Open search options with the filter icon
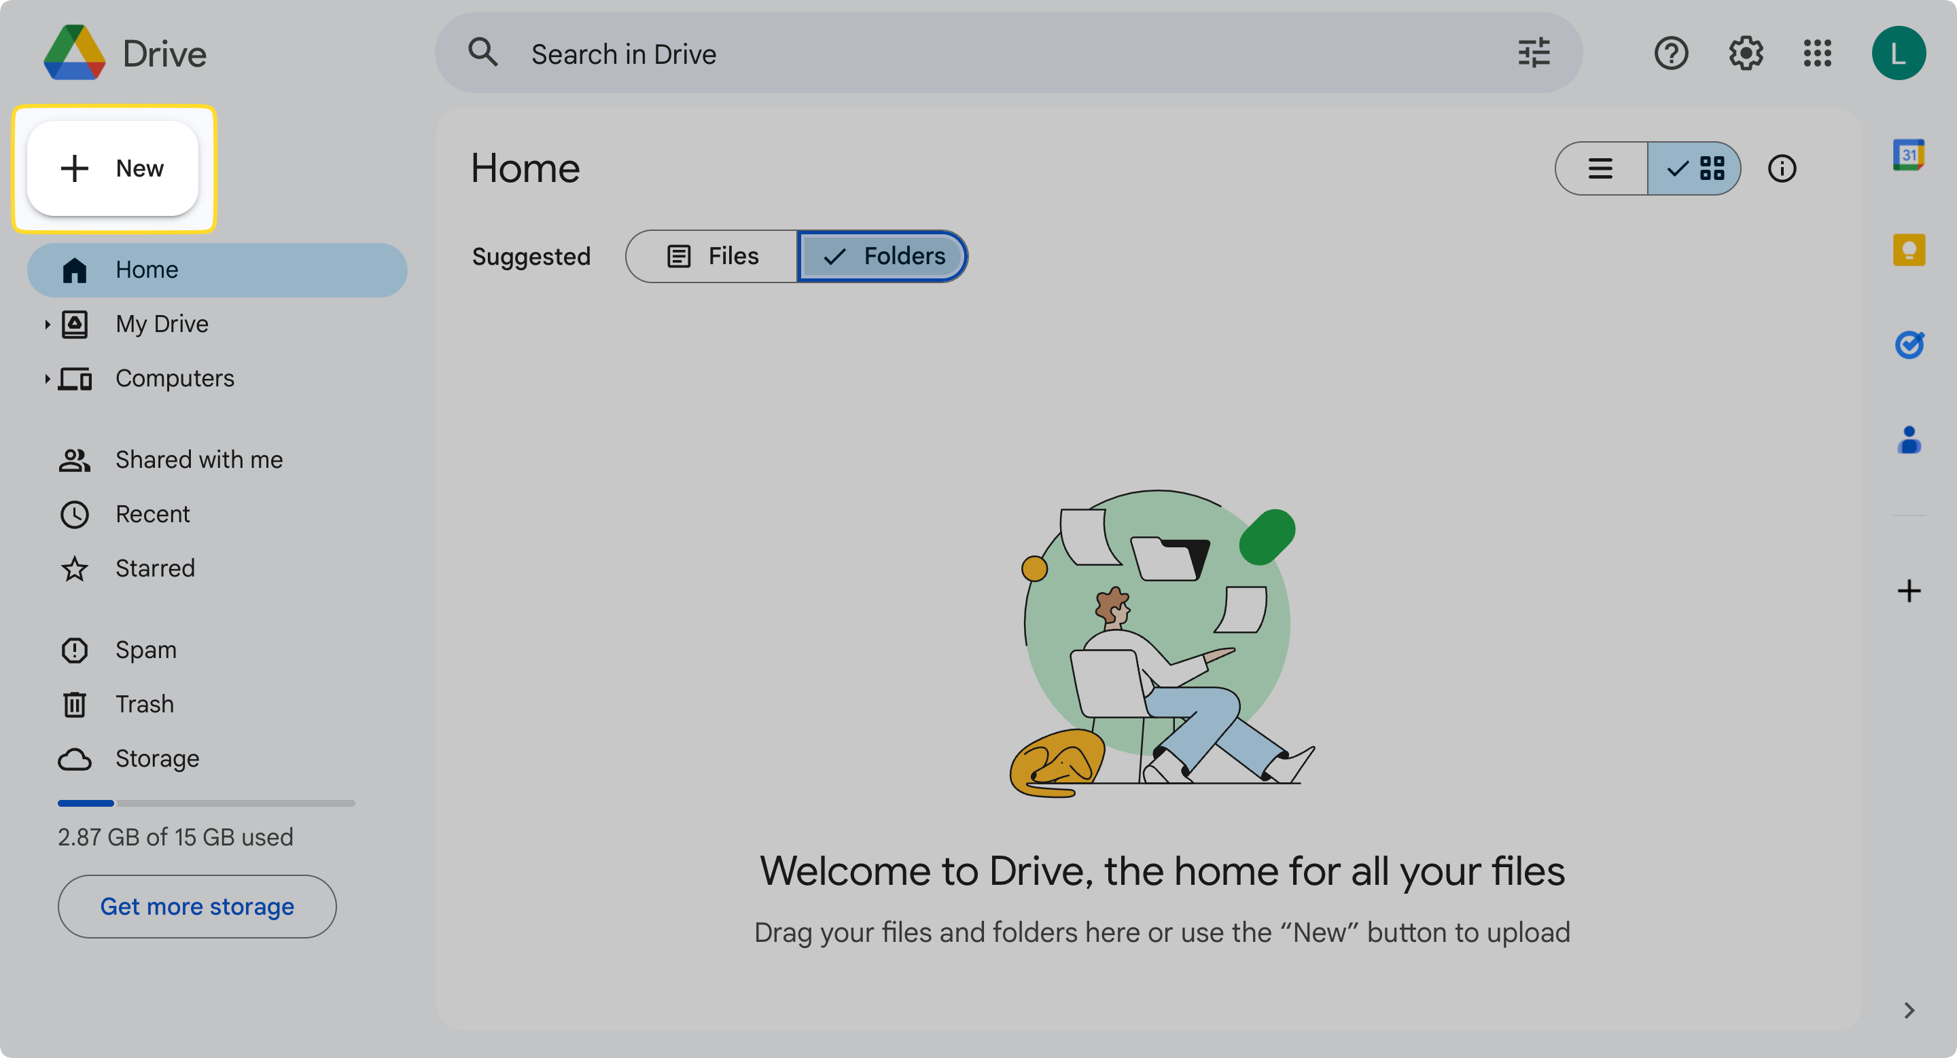Screen dimensions: 1957x1058 pyautogui.click(x=1534, y=53)
